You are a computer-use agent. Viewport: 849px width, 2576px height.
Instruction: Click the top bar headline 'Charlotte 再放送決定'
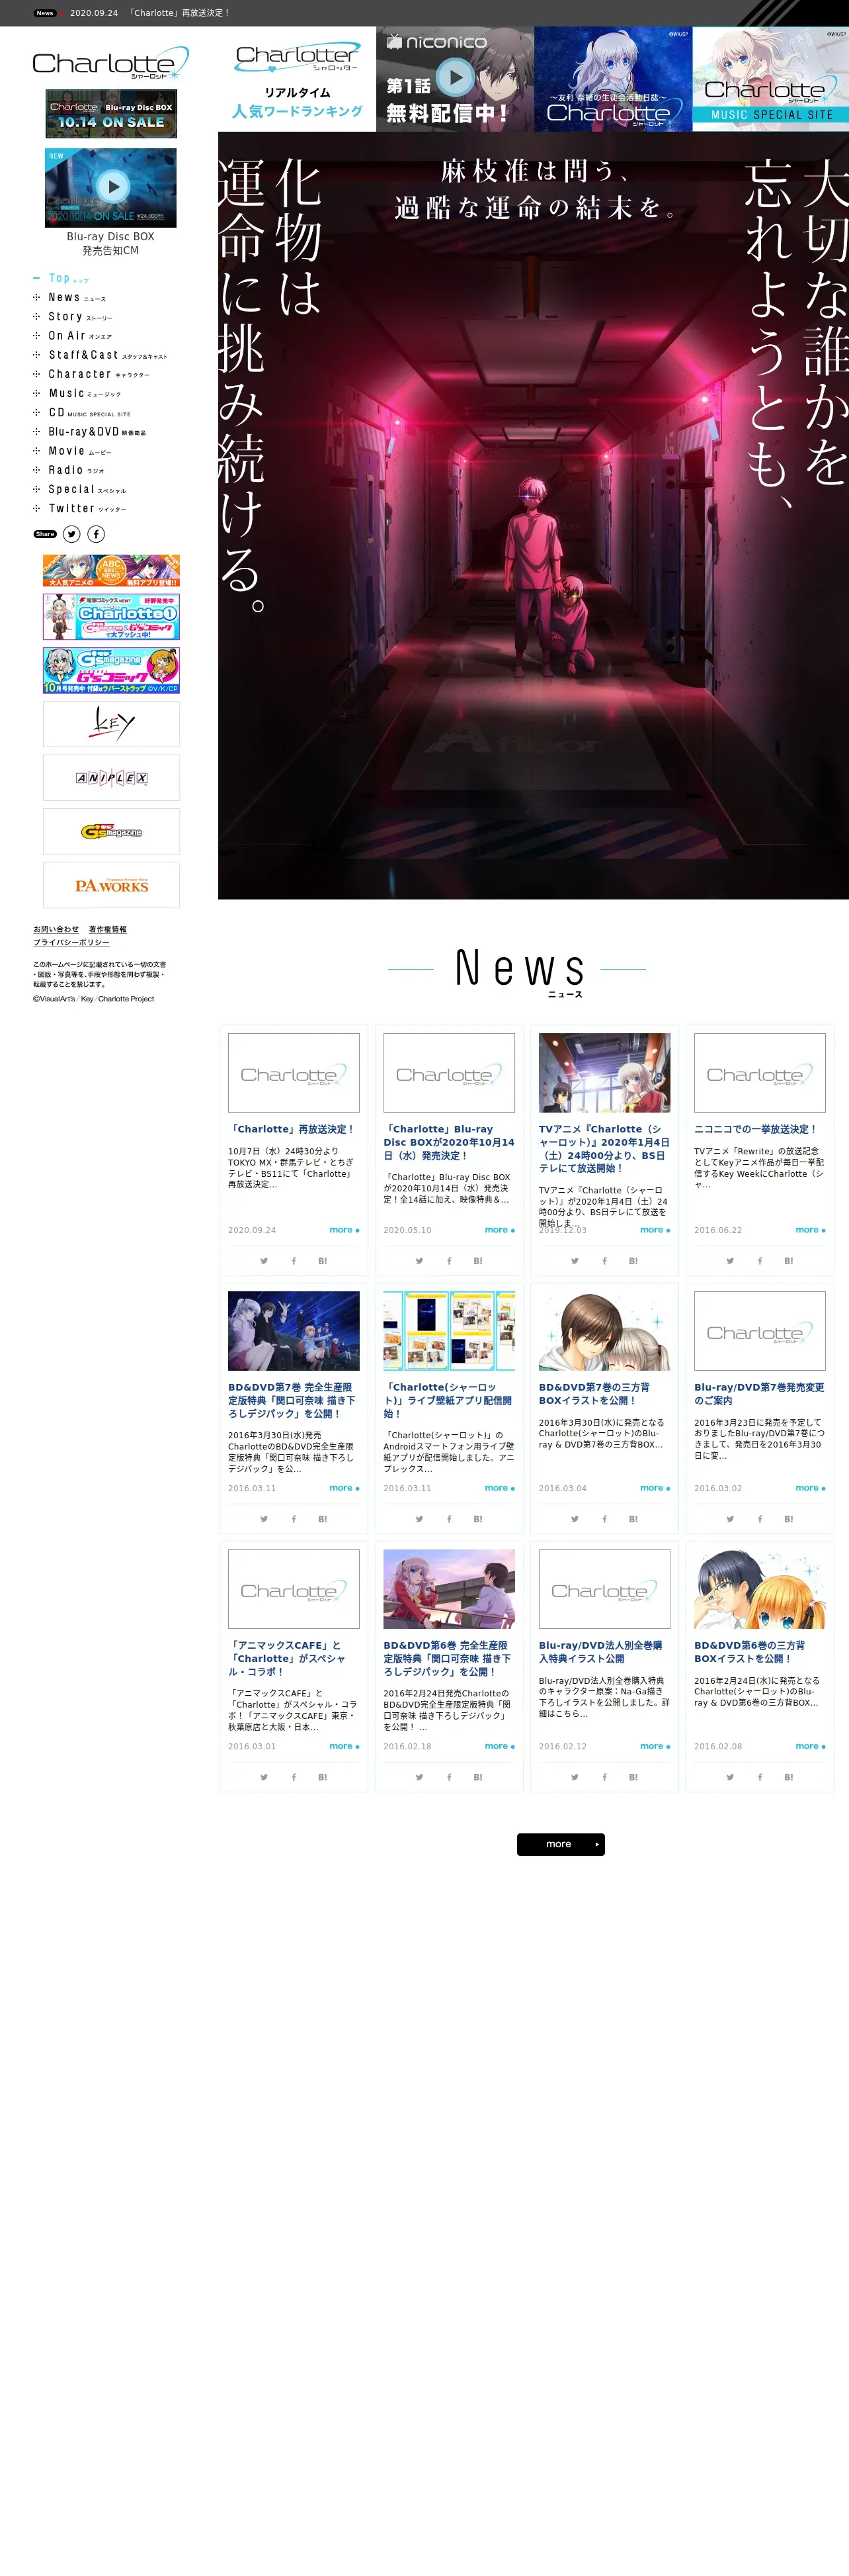coord(179,13)
